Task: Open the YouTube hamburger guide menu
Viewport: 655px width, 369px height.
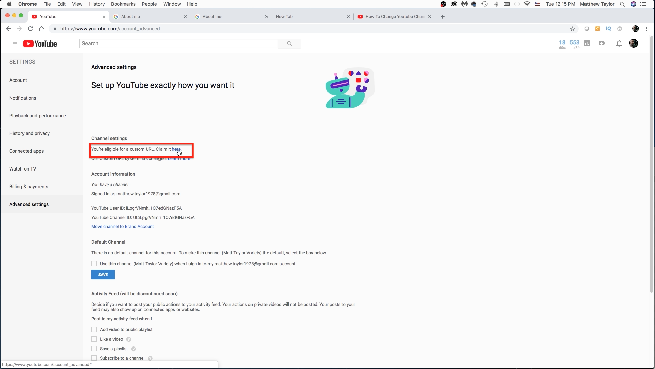Action: [x=15, y=44]
